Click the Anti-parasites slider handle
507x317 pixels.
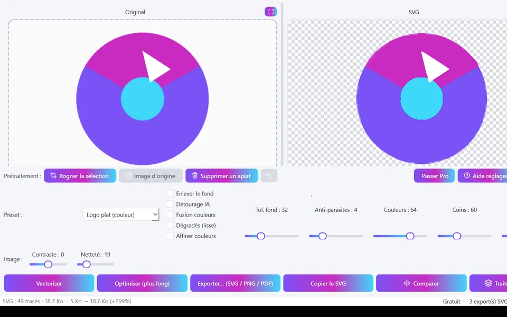click(x=322, y=236)
